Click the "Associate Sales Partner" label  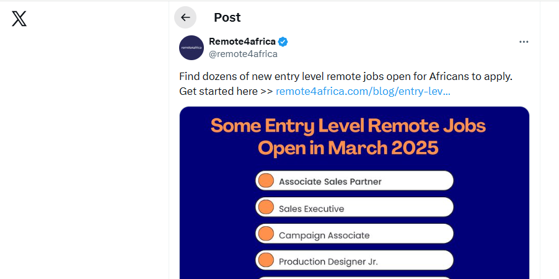tap(330, 182)
